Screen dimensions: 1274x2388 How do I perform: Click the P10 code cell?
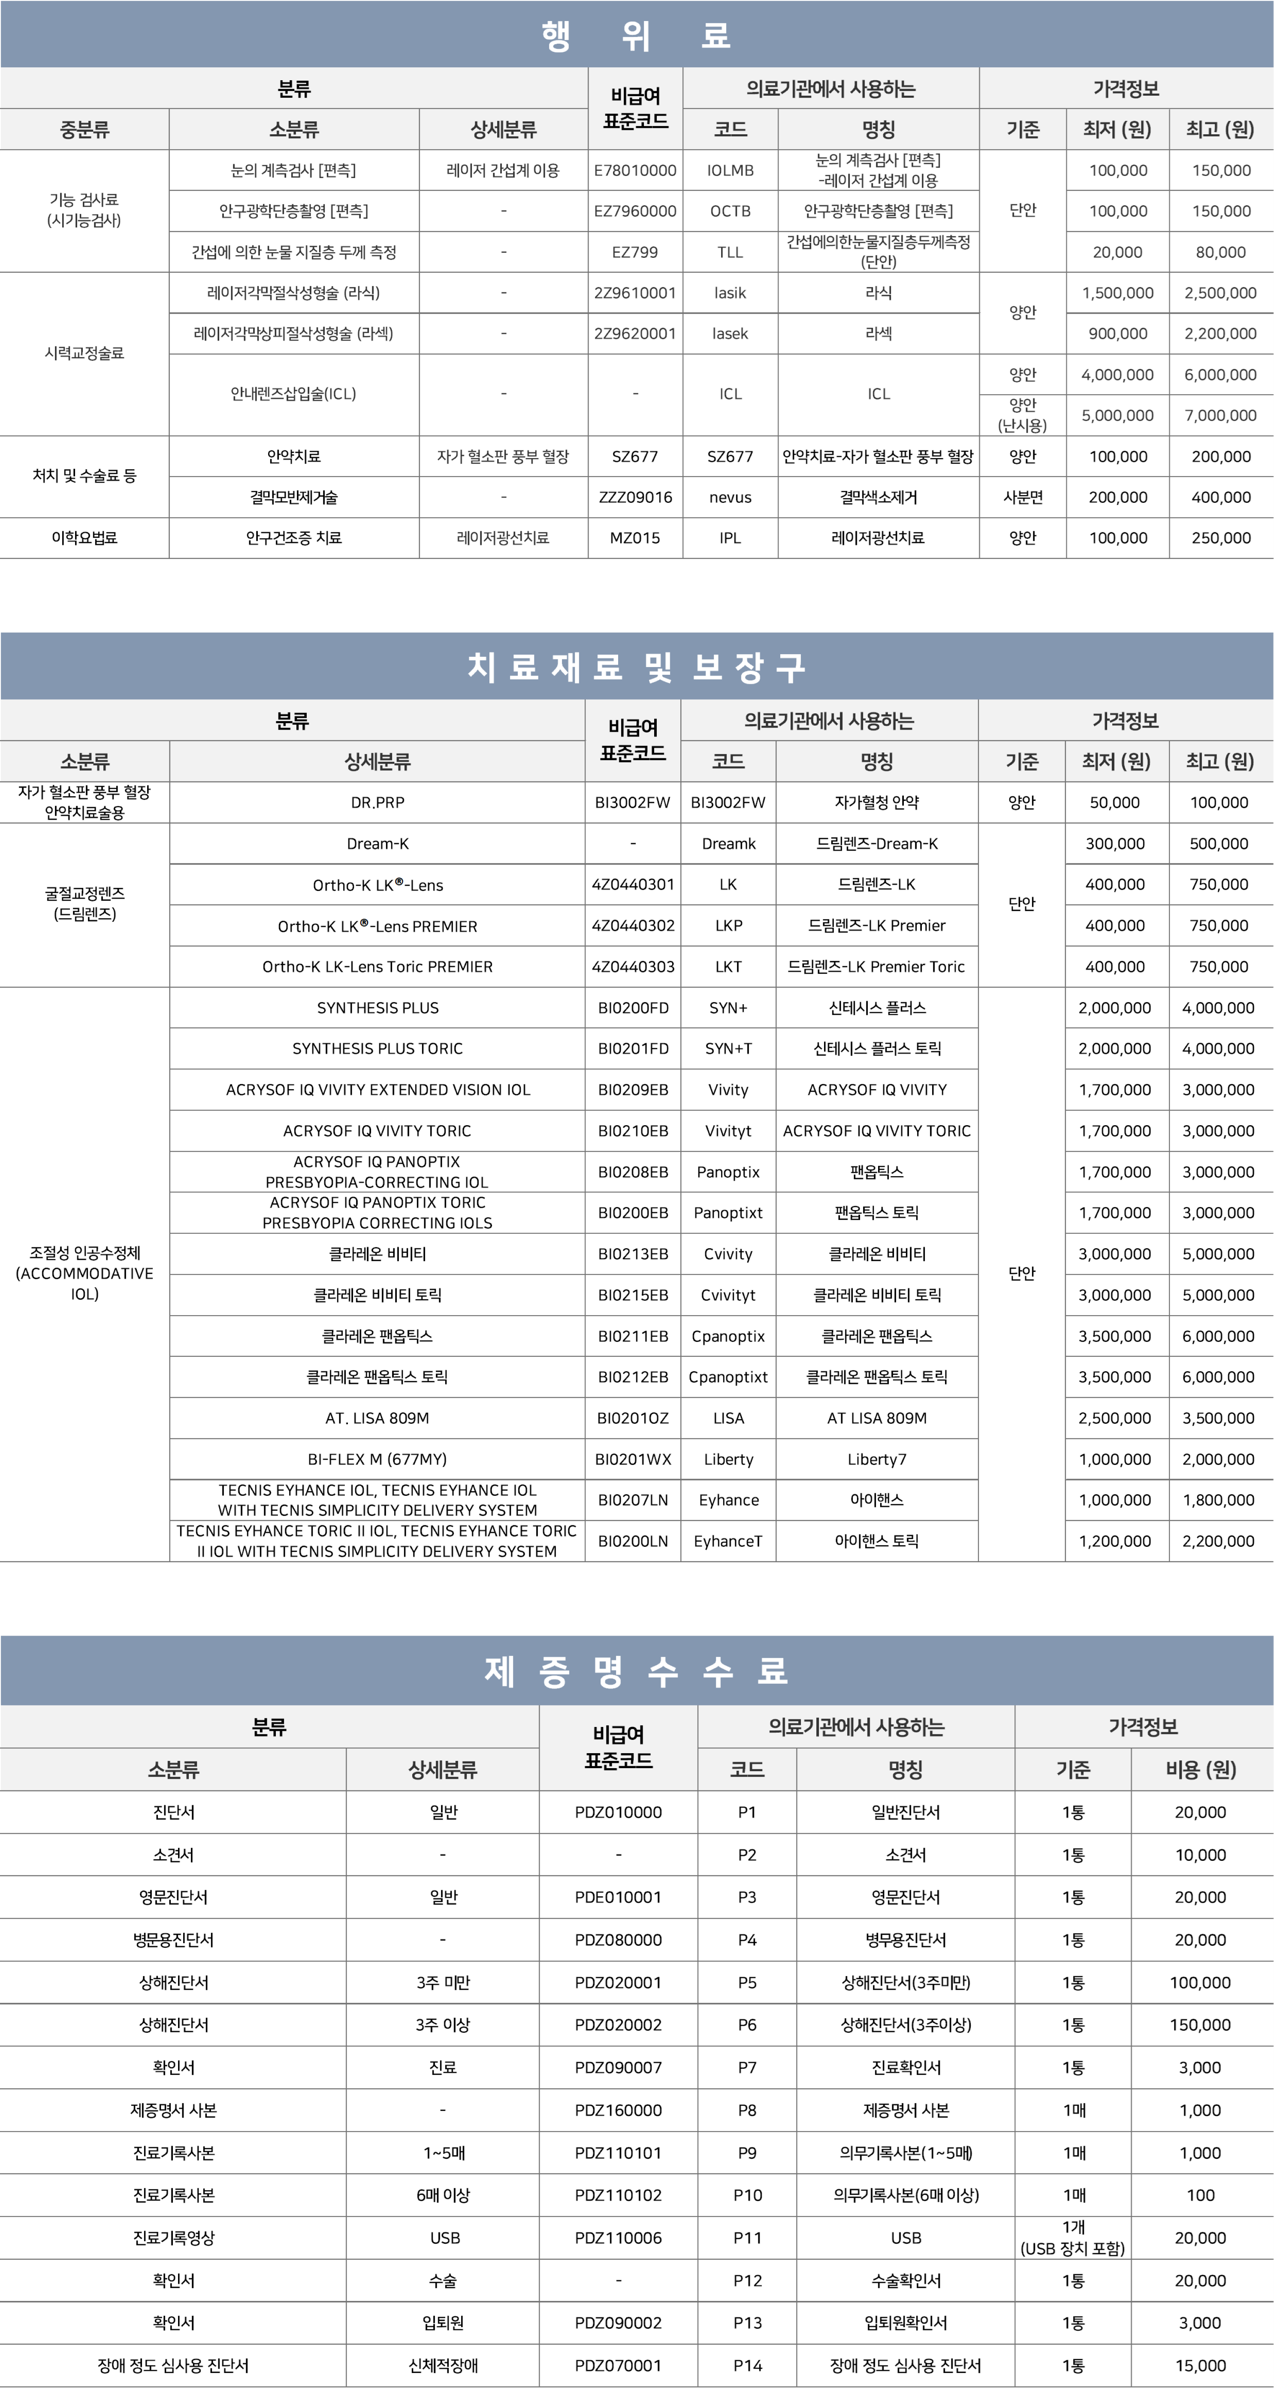747,2195
